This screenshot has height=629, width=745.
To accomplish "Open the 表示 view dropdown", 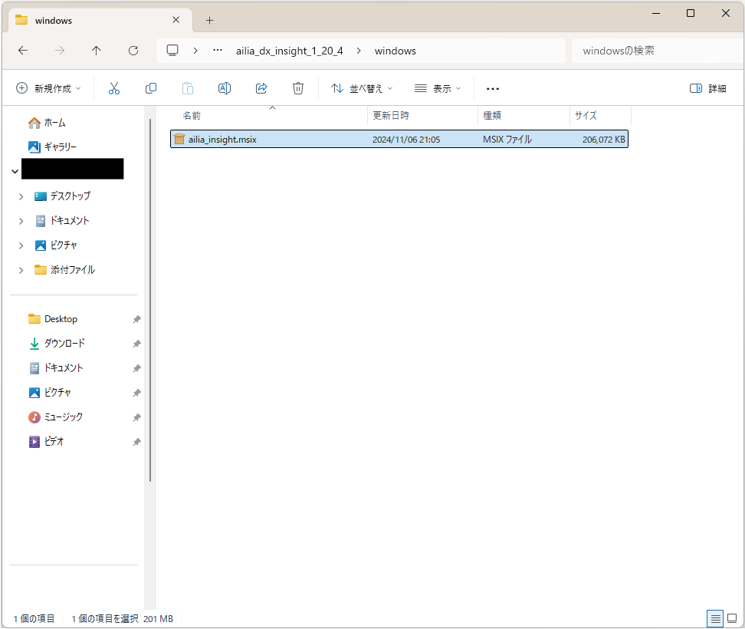I will tap(438, 88).
